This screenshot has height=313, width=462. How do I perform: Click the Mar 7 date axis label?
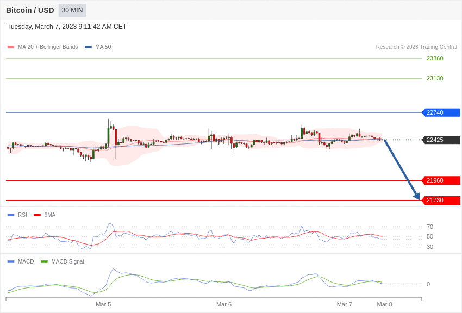coord(345,304)
